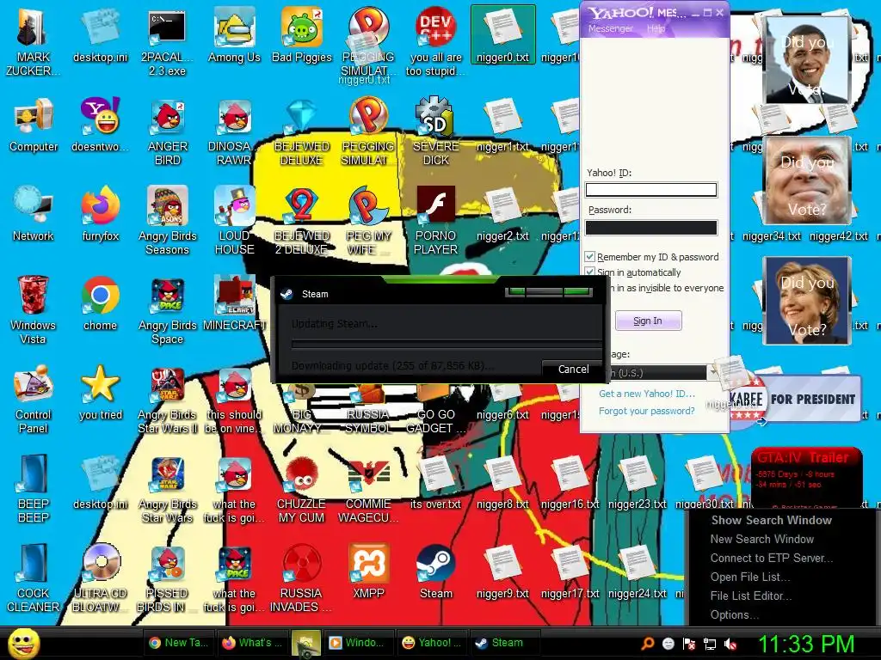Open the furryfox Firefox shortcut

point(101,215)
